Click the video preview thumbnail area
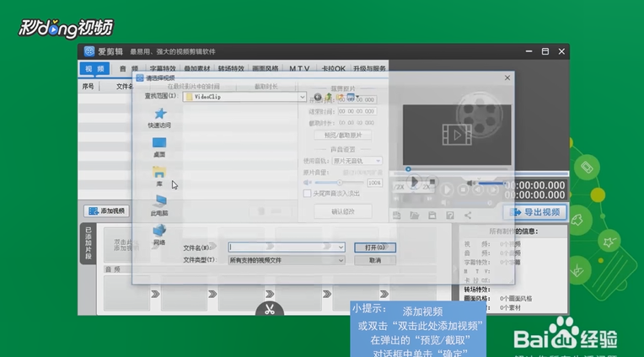 coord(457,135)
